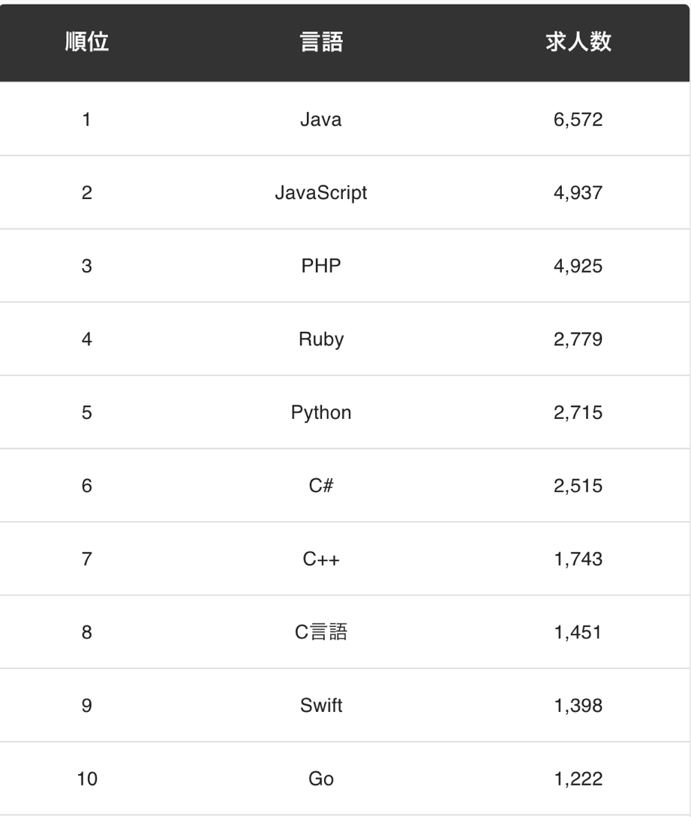691x817 pixels.
Task: Click the 言語 column header
Action: 321,42
